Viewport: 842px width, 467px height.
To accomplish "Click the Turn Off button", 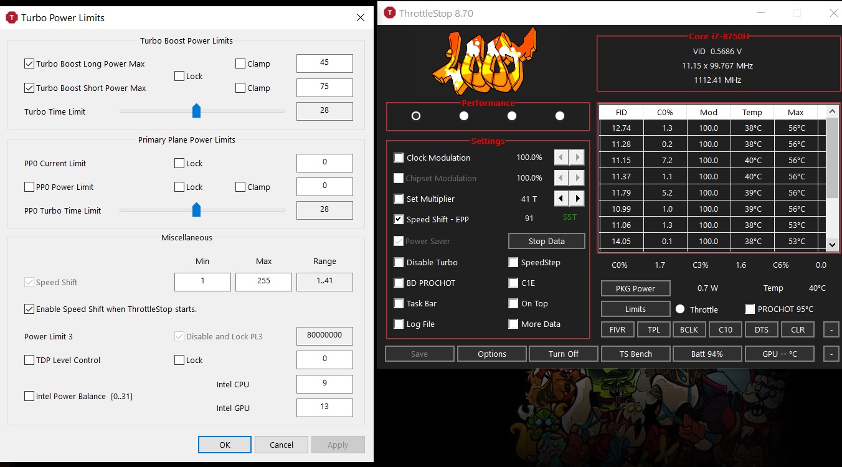I will pyautogui.click(x=564, y=354).
